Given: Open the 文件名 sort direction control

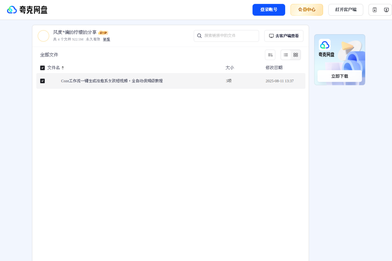Looking at the screenshot, I should point(62,68).
